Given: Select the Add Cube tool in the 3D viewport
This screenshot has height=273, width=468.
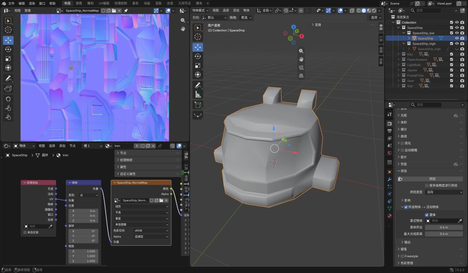Looking at the screenshot, I should [198, 105].
